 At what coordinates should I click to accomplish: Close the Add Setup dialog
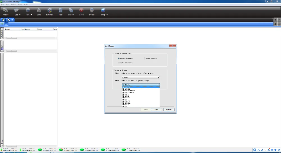click(173, 46)
